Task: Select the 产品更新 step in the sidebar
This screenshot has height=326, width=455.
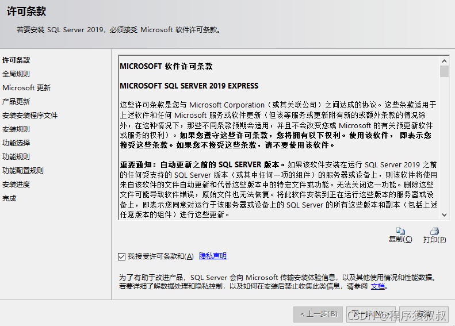Action: (x=16, y=102)
